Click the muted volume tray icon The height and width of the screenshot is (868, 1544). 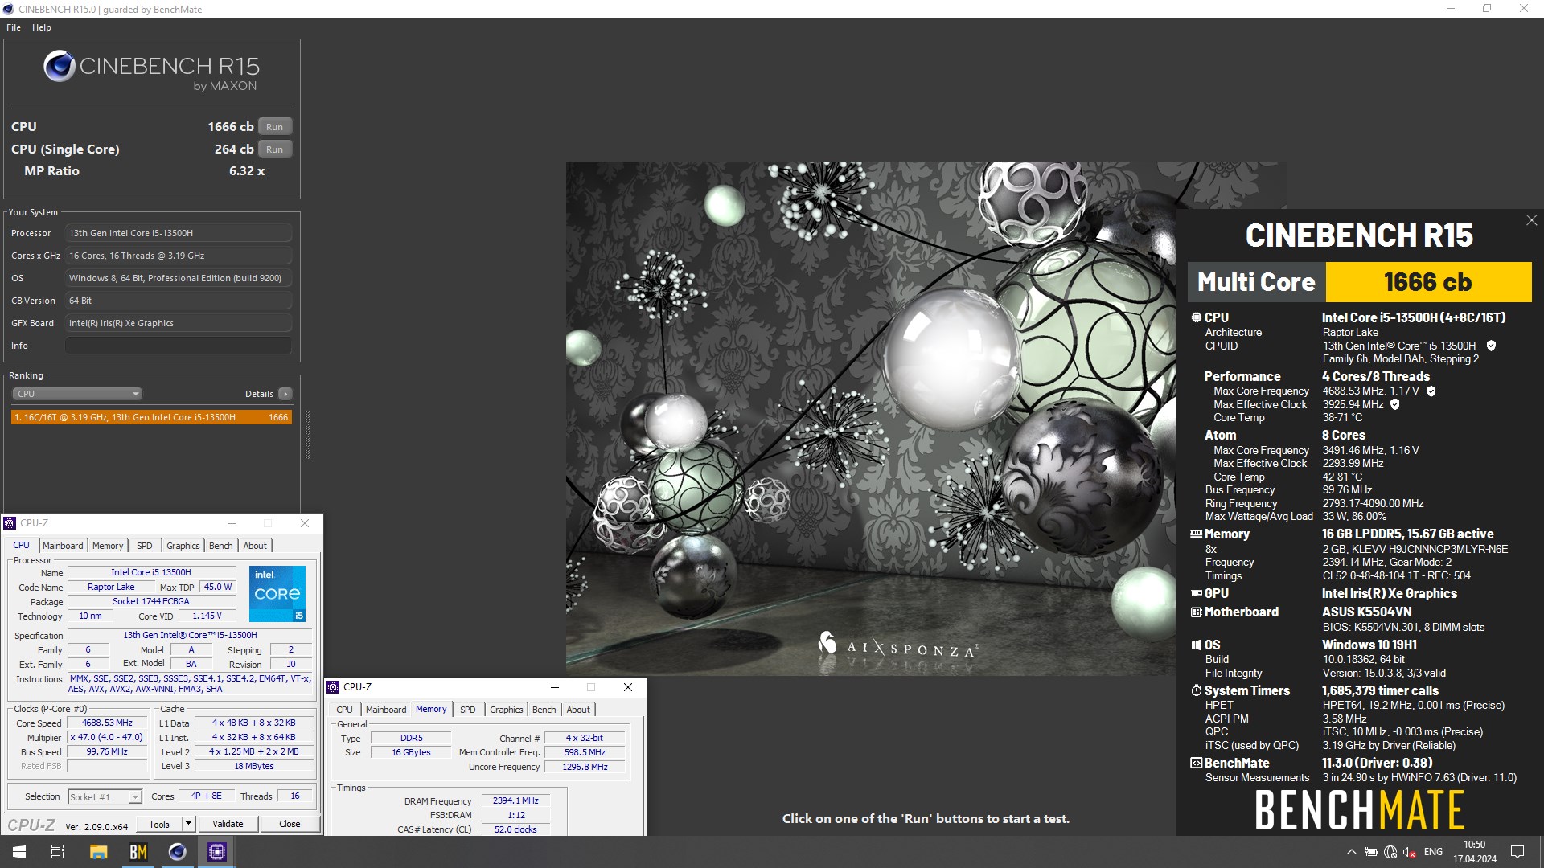1409,852
